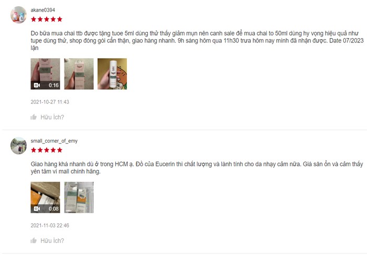This screenshot has width=367, height=262.
Task: Open the white bottle photo with orange cartoon
Action: point(112,74)
